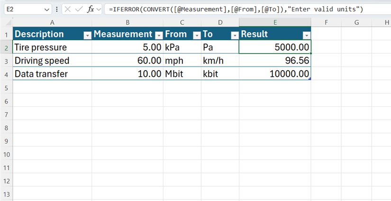Select column B header
The height and width of the screenshot is (201, 391).
[x=127, y=23]
